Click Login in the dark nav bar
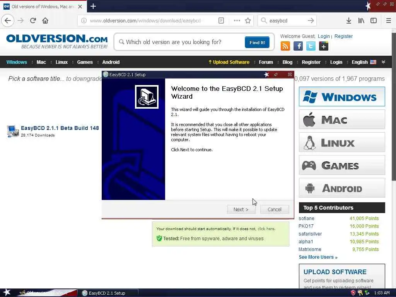This screenshot has height=297, width=396. 336,62
